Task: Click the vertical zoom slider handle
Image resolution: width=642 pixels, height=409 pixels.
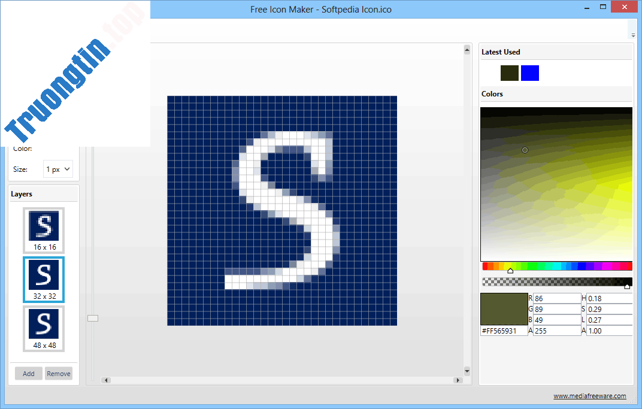Action: (93, 318)
